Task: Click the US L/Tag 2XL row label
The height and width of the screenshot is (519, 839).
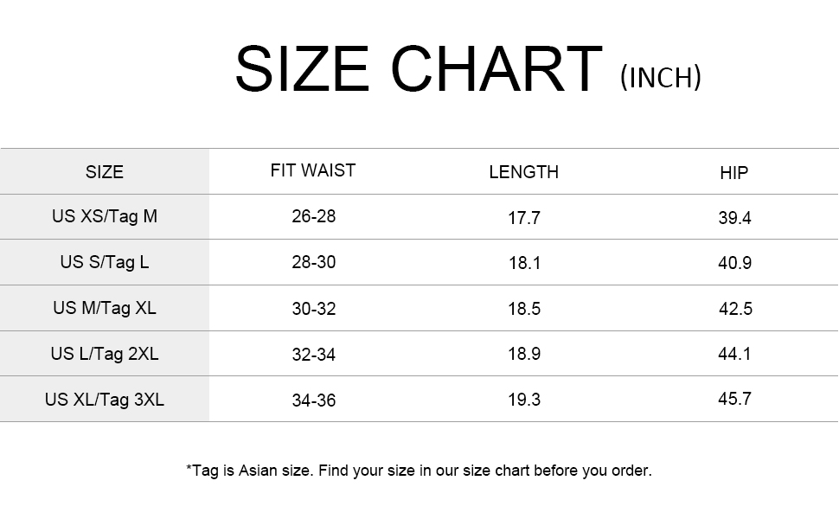Action: [x=105, y=353]
